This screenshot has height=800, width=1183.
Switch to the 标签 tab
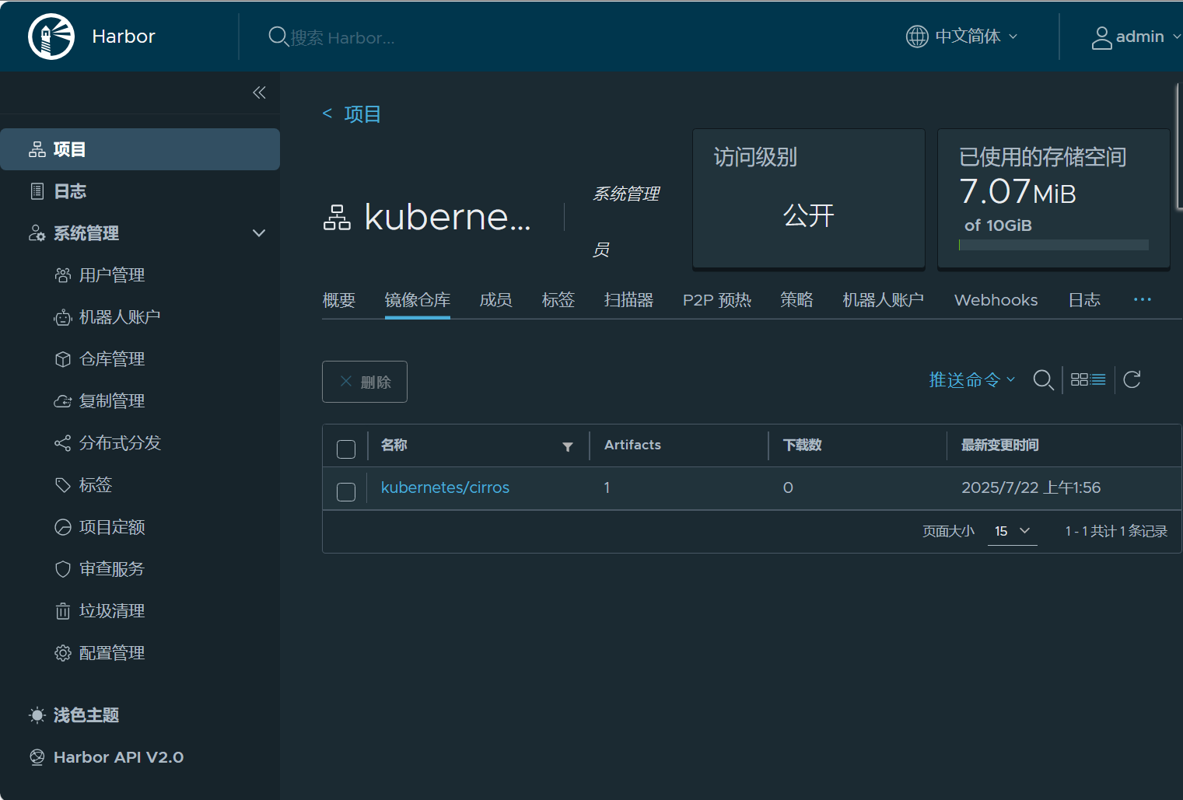(x=558, y=300)
